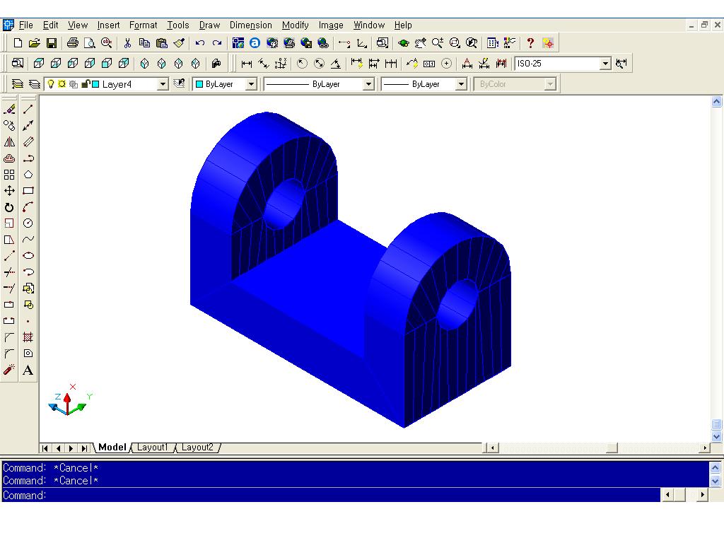
Task: Jump to the last layout tab arrow
Action: coord(85,448)
